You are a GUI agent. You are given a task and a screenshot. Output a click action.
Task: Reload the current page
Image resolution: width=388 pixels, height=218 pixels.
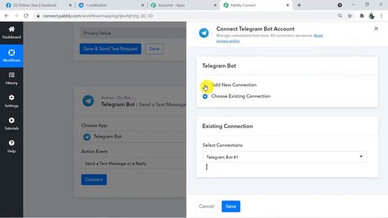[x=26, y=16]
